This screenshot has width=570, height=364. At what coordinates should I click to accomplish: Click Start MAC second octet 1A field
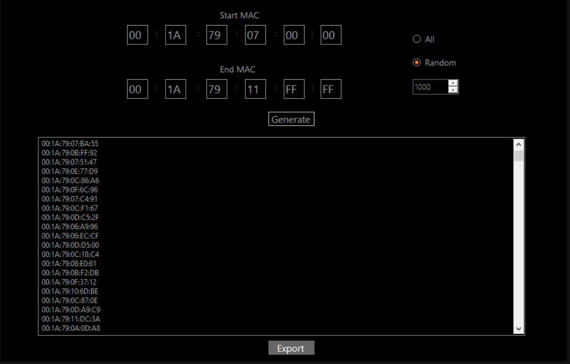(x=176, y=35)
